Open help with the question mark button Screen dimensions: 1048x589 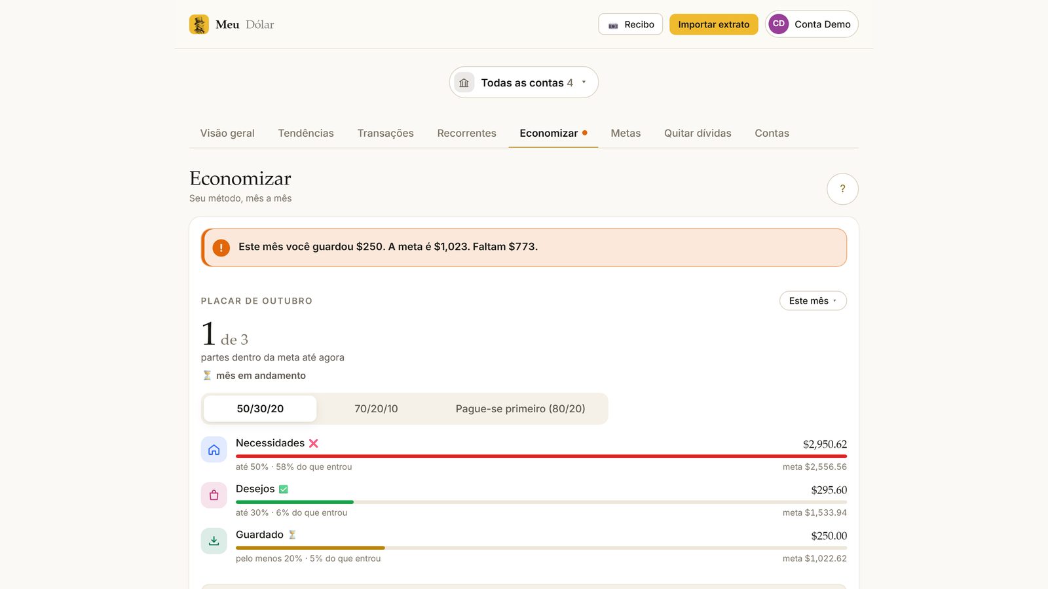[842, 188]
